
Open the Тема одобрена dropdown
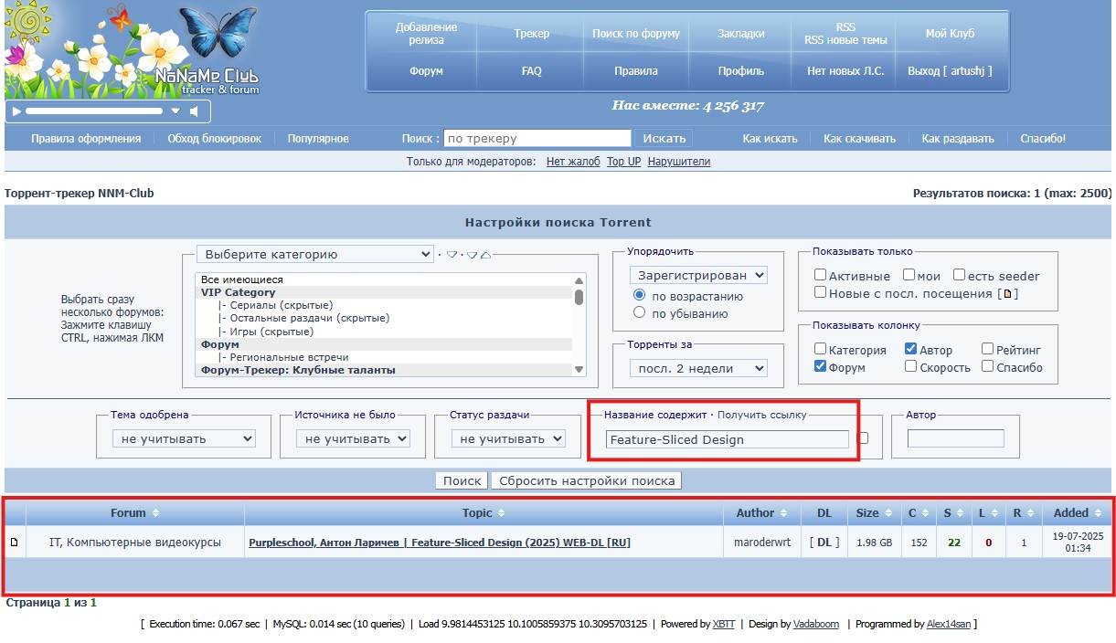[x=184, y=438]
